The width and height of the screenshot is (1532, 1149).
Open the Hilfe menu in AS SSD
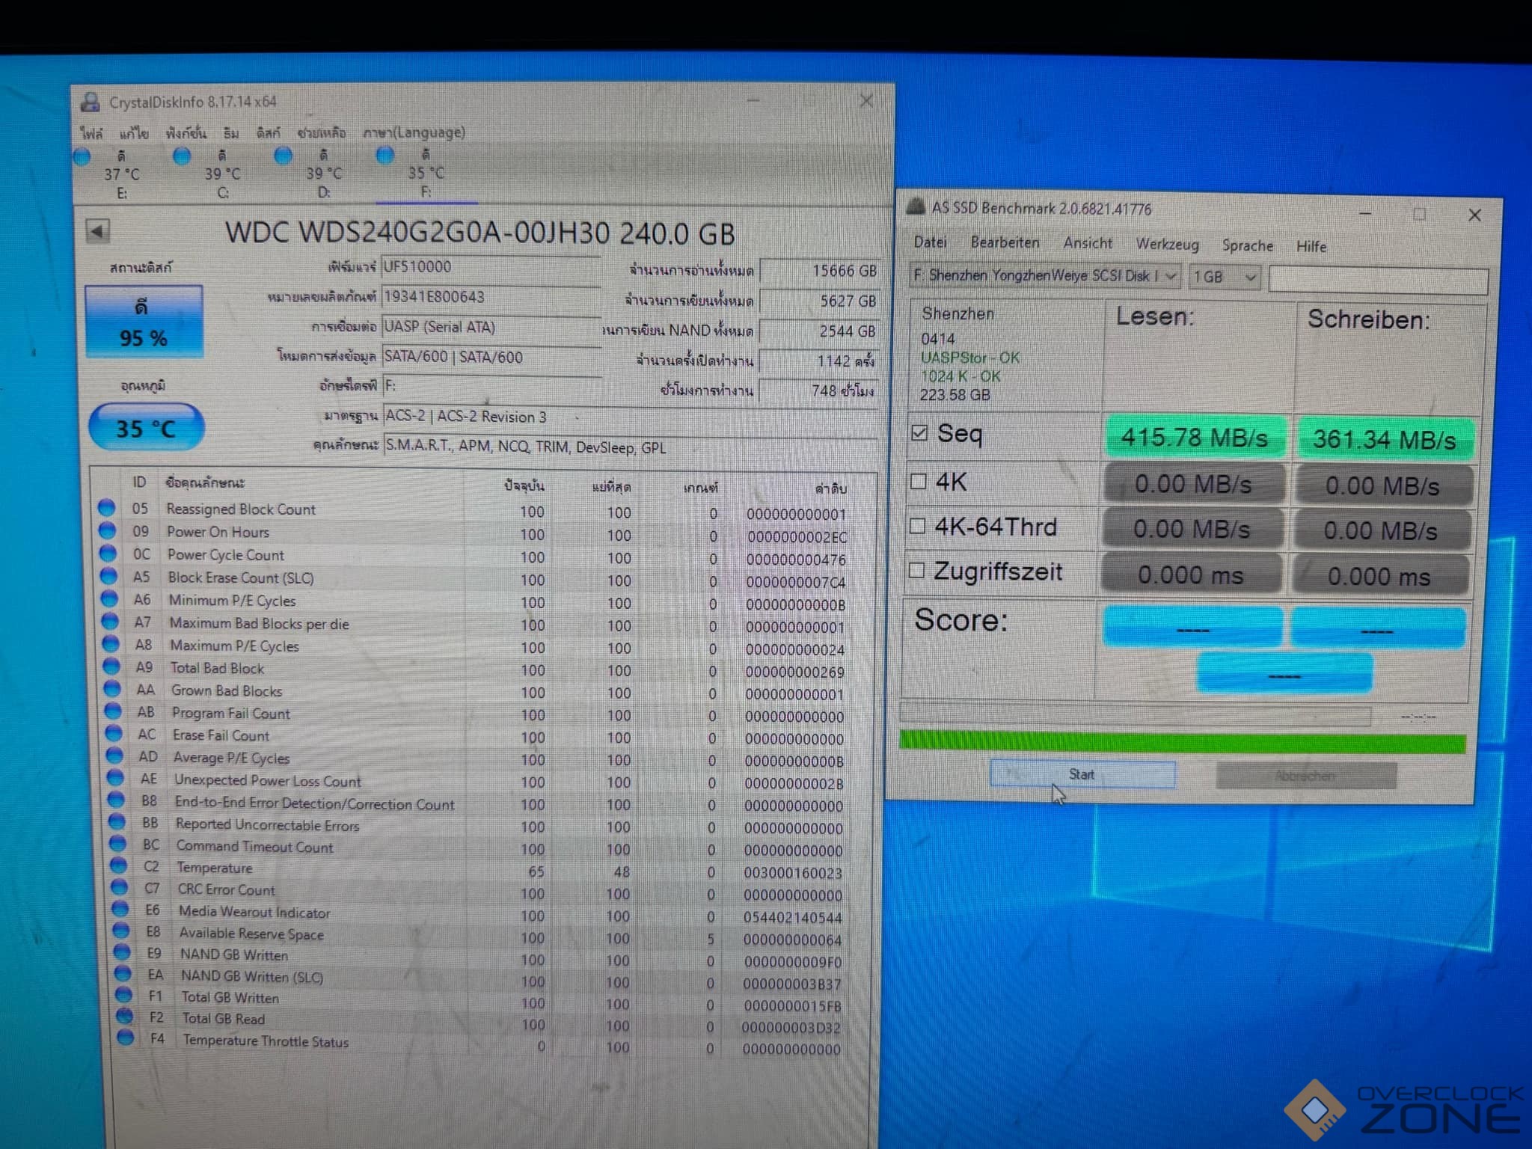pos(1311,246)
